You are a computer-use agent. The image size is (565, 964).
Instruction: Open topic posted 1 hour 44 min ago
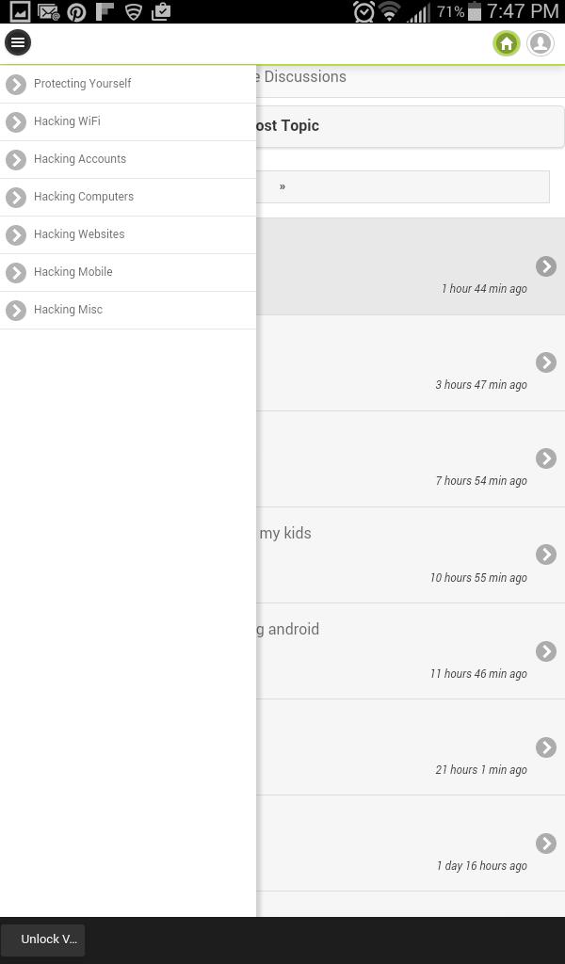(x=546, y=266)
